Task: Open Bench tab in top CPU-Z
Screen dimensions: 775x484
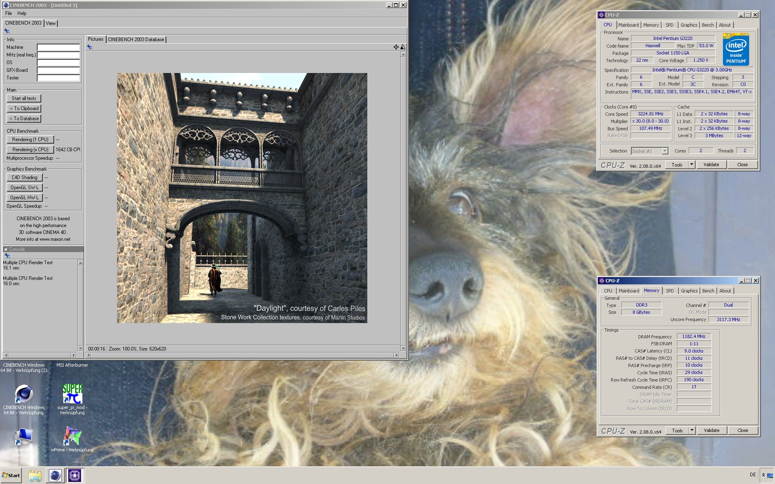Action: click(708, 25)
